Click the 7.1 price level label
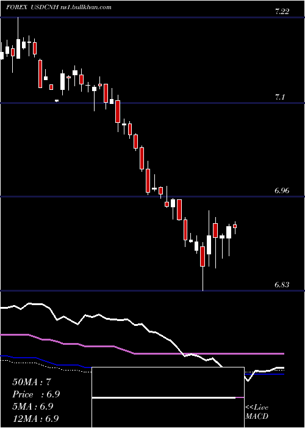This screenshot has height=428, width=305. click(279, 97)
